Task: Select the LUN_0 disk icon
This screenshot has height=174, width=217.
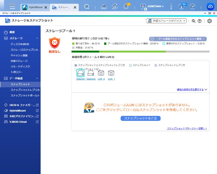Action: click(x=101, y=73)
